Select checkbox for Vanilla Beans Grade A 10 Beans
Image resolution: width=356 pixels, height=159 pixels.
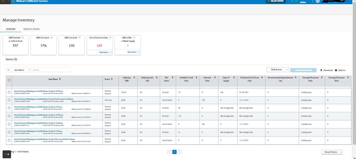coord(9,124)
